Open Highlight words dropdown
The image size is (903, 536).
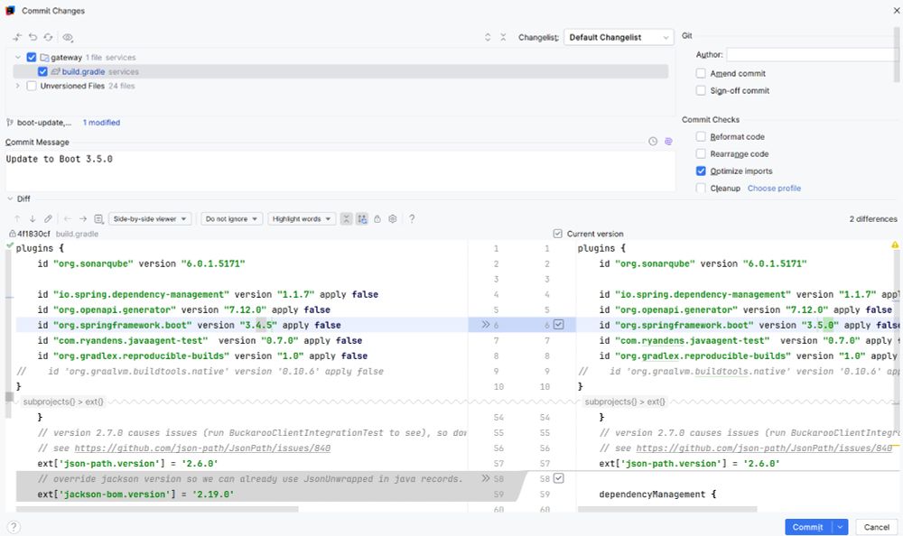tap(302, 218)
